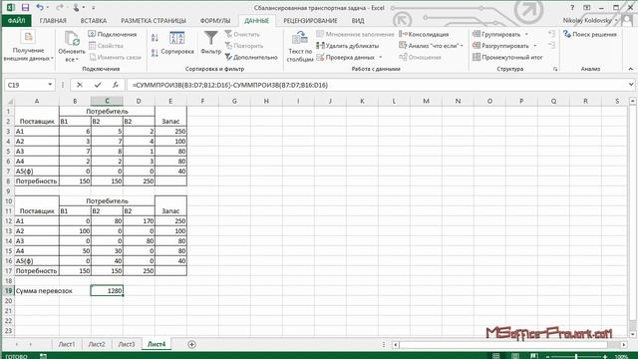Select column C header
Image resolution: width=638 pixels, height=359 pixels.
pos(107,101)
